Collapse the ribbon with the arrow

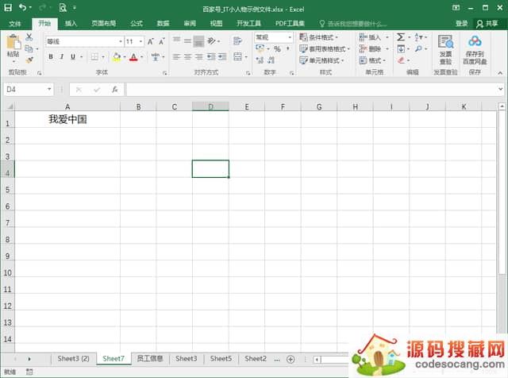(500, 73)
